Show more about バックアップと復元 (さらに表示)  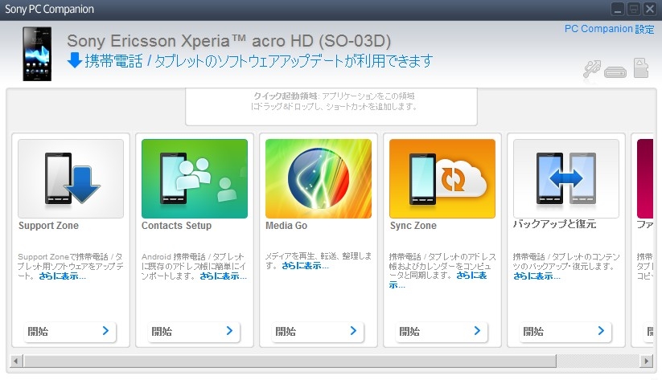click(537, 276)
